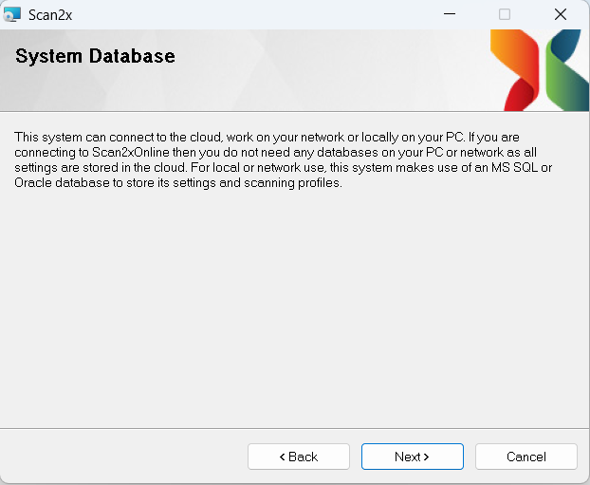This screenshot has width=590, height=485.
Task: Click the Scan2x app icon in title bar
Action: (x=12, y=14)
